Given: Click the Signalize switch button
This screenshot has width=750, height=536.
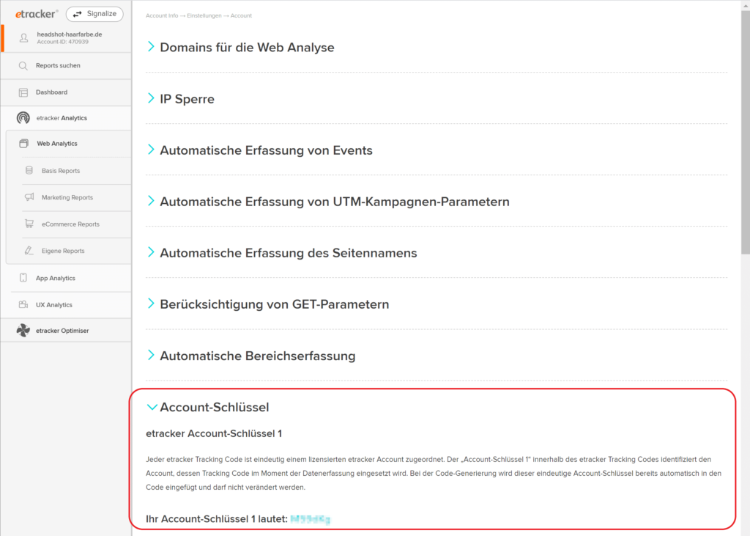Looking at the screenshot, I should click(94, 14).
